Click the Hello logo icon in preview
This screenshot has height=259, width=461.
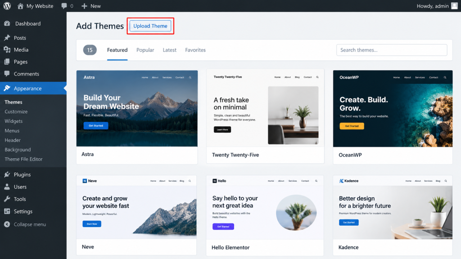pos(215,181)
